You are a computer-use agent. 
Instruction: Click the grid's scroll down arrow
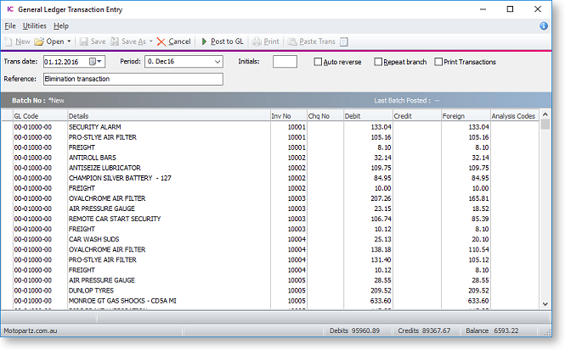545,303
